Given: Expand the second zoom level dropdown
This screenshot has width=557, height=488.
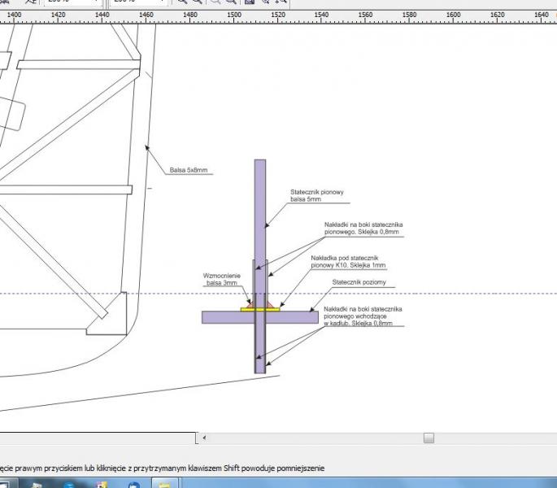Looking at the screenshot, I should [x=163, y=2].
